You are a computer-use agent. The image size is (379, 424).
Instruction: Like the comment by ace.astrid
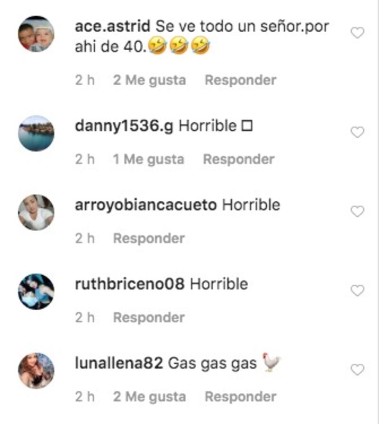(357, 33)
